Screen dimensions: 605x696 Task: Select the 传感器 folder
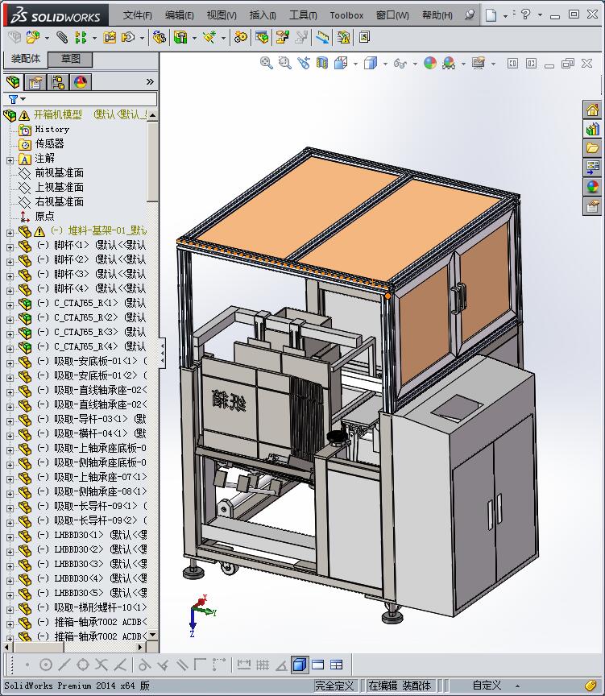[x=49, y=144]
